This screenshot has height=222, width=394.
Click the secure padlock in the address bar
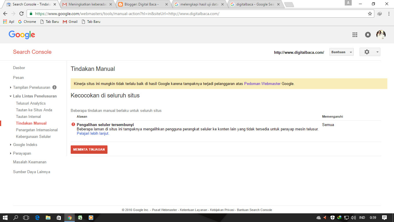pos(31,14)
